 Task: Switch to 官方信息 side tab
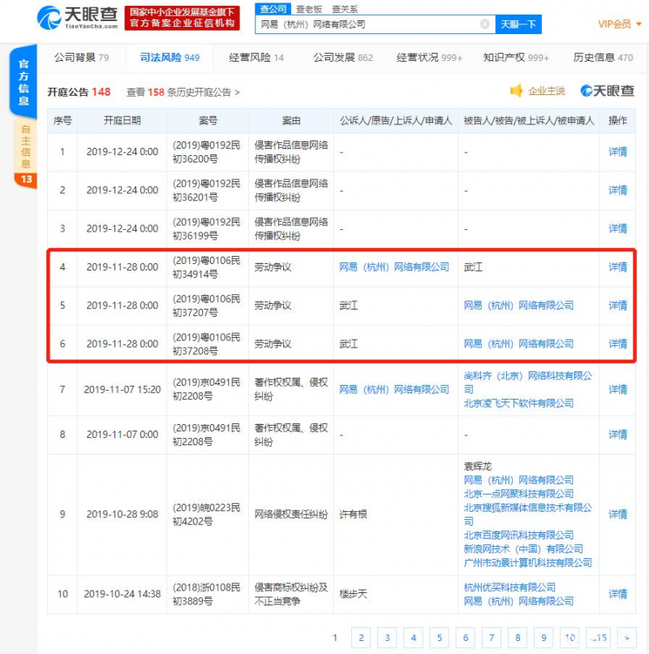coord(24,82)
